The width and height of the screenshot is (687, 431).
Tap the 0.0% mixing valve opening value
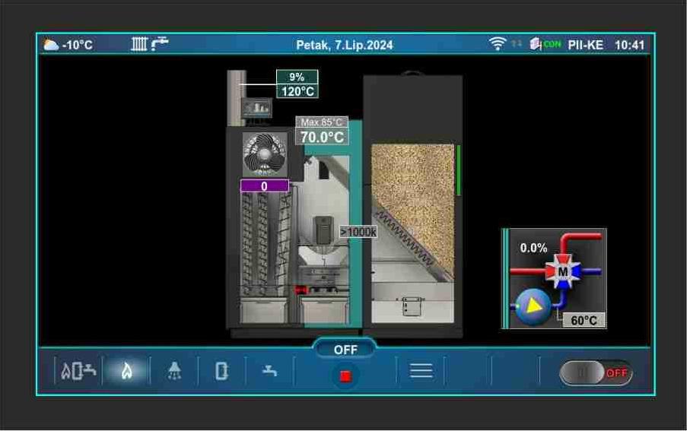[533, 248]
